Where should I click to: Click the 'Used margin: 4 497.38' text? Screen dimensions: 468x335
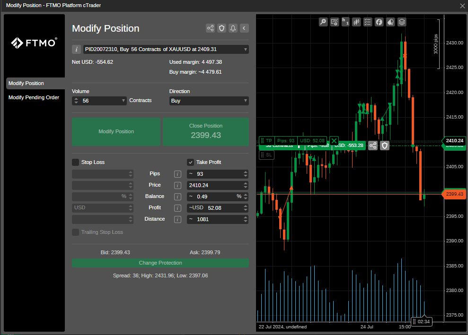[x=195, y=62]
